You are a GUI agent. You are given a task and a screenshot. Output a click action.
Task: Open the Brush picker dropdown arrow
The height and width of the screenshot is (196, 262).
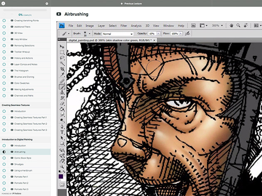[90, 34]
